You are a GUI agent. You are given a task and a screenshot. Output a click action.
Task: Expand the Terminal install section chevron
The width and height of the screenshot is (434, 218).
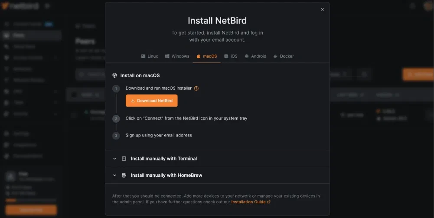114,159
